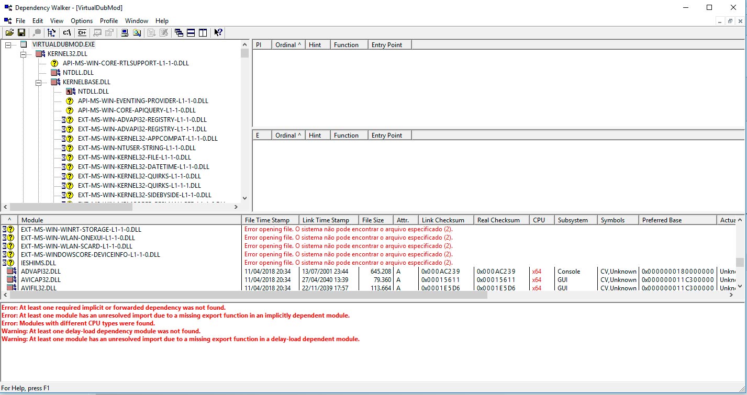
Task: Sort imports pane by Function column
Action: (x=349, y=45)
